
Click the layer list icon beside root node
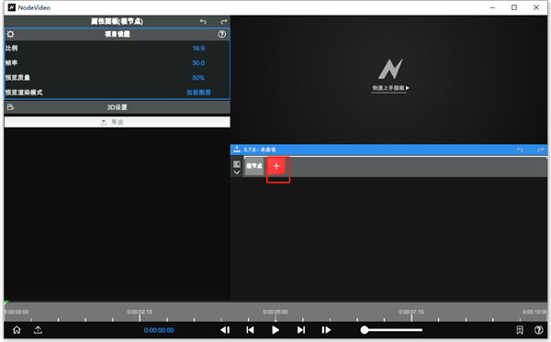(237, 164)
